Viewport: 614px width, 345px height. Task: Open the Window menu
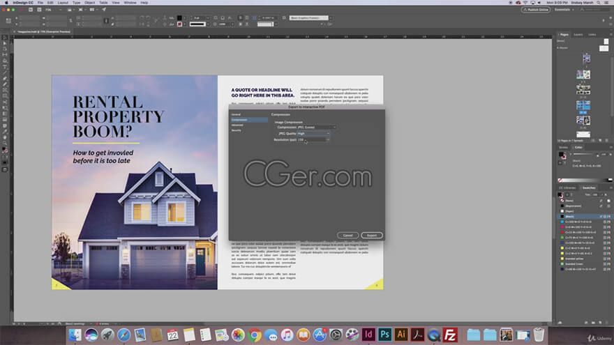[x=130, y=3]
